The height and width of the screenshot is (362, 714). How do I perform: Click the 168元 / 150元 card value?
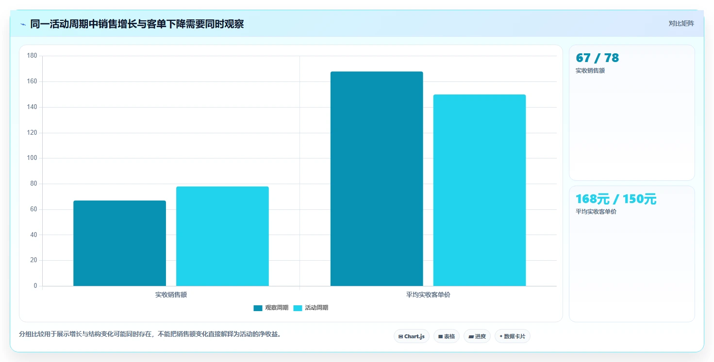pyautogui.click(x=616, y=199)
